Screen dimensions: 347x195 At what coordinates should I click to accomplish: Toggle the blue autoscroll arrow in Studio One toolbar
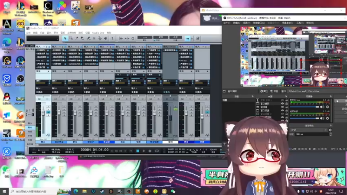(x=188, y=39)
